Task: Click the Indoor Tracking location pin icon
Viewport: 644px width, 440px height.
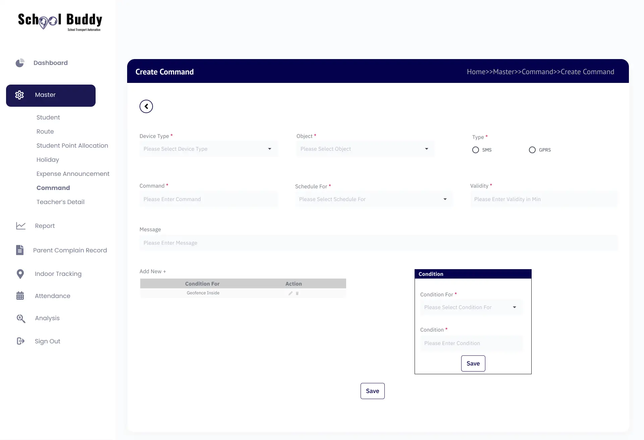Action: pyautogui.click(x=20, y=274)
